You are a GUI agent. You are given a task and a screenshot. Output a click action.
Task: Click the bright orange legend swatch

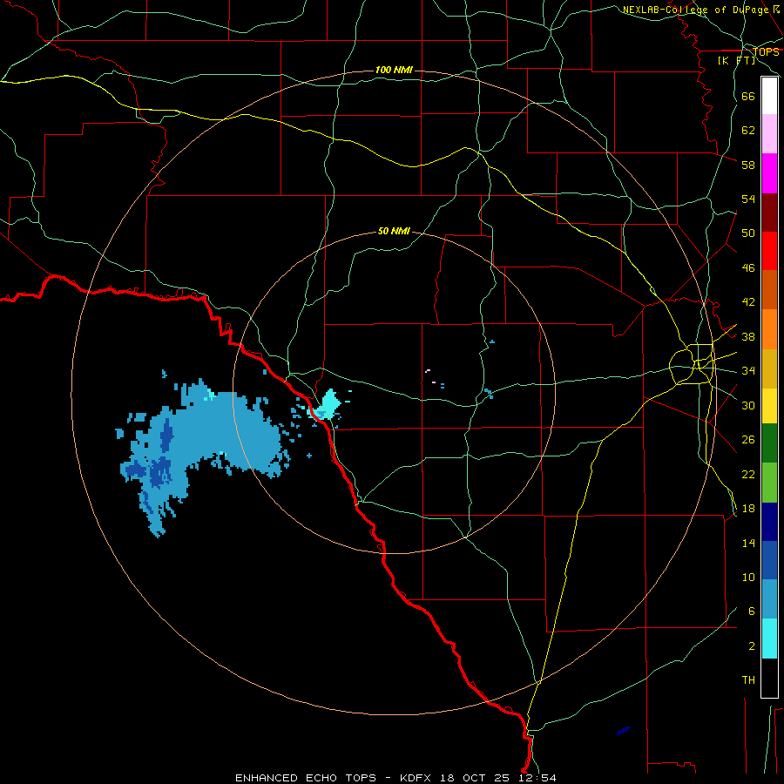tap(769, 329)
